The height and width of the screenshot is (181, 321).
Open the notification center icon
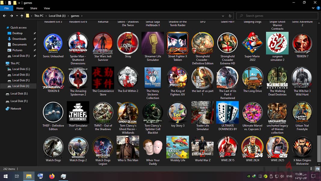coord(313,176)
